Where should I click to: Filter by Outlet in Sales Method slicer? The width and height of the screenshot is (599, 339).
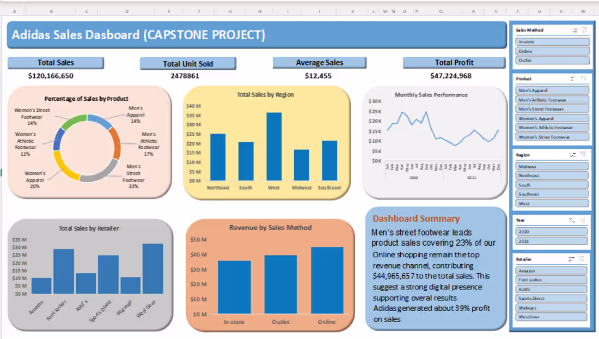(552, 60)
